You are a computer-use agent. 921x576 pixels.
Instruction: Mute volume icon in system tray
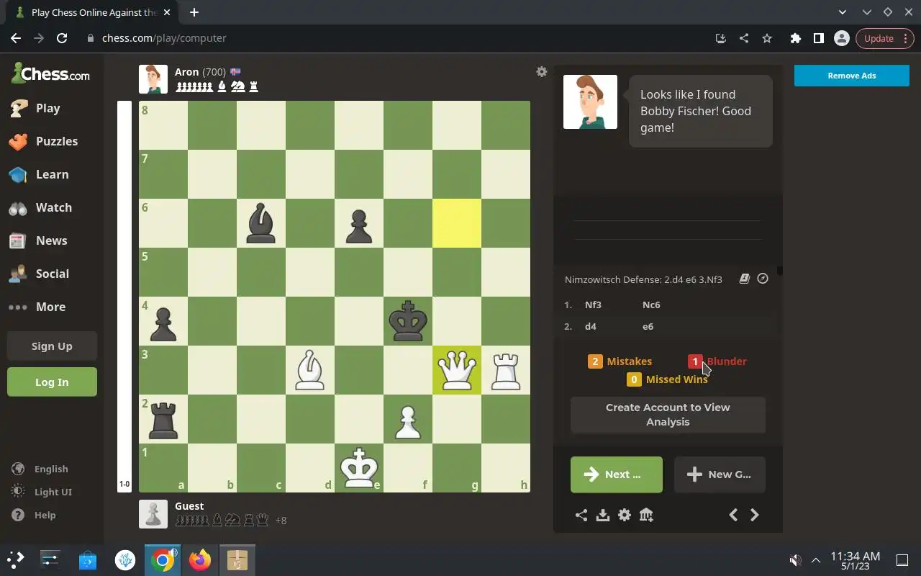pos(795,560)
